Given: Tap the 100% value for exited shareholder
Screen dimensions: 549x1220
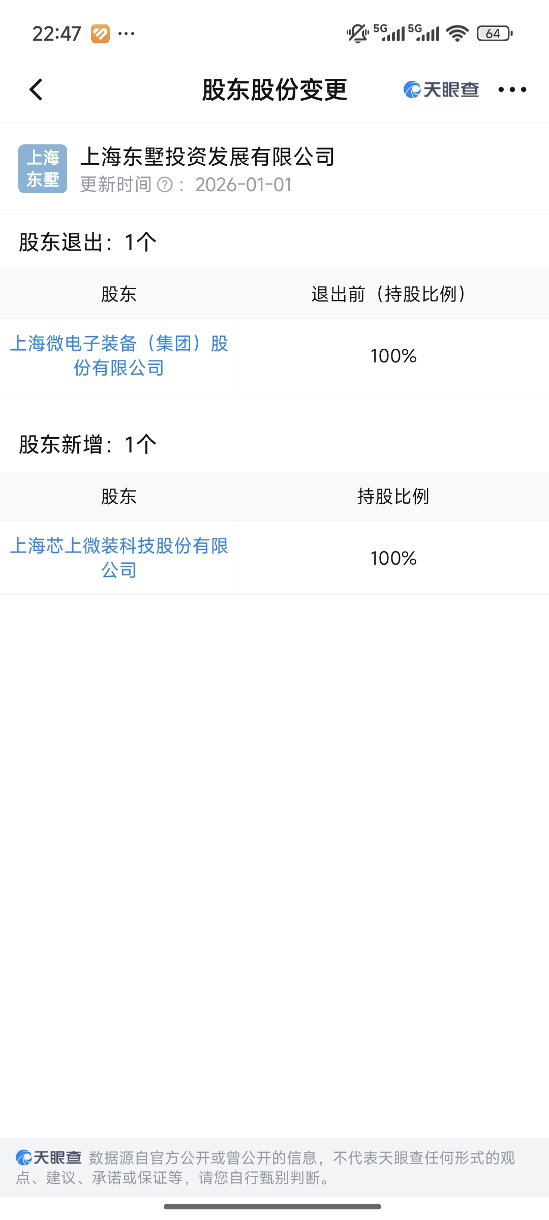Looking at the screenshot, I should click(x=393, y=356).
